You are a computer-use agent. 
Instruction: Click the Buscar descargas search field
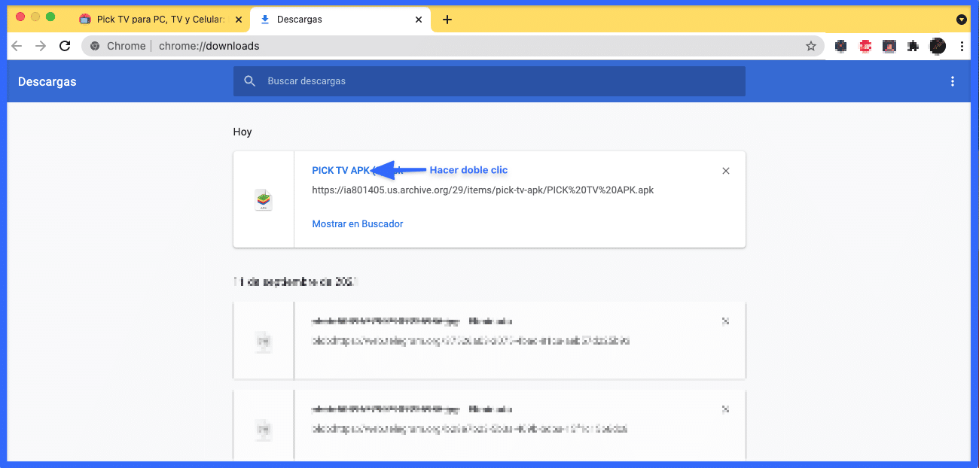[489, 81]
